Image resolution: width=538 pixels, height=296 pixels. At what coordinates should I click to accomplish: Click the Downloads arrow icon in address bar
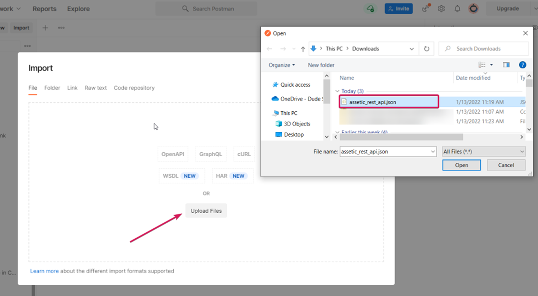(313, 48)
